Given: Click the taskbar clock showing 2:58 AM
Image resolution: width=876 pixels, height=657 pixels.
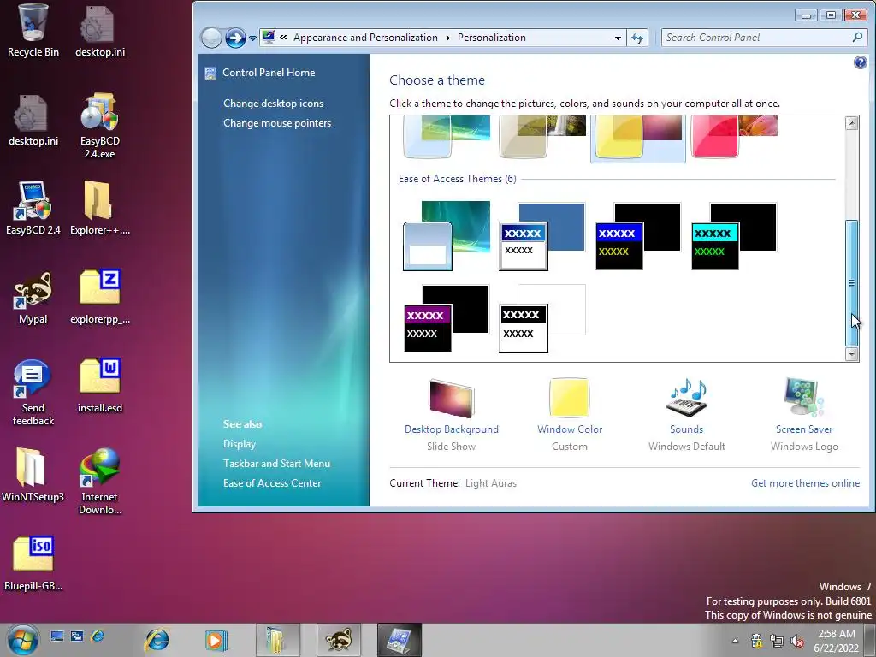Looking at the screenshot, I should click(x=837, y=641).
